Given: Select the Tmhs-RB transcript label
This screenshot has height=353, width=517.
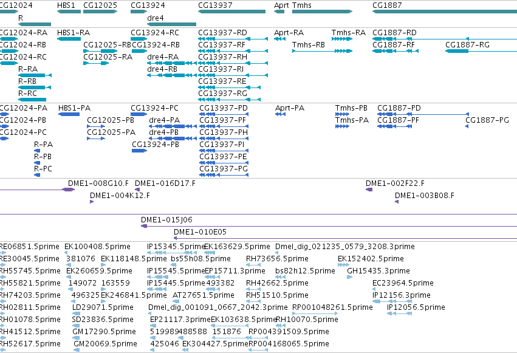Looking at the screenshot, I should tap(308, 45).
